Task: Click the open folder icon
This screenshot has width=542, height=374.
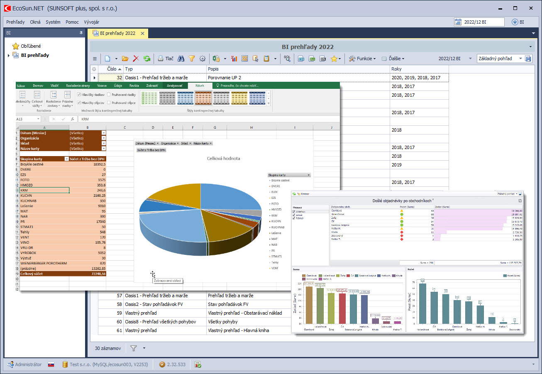Action: 125,59
